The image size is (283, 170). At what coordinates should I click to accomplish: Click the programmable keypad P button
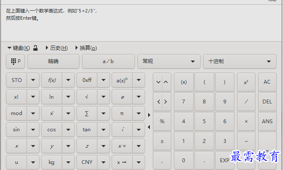click(15, 61)
